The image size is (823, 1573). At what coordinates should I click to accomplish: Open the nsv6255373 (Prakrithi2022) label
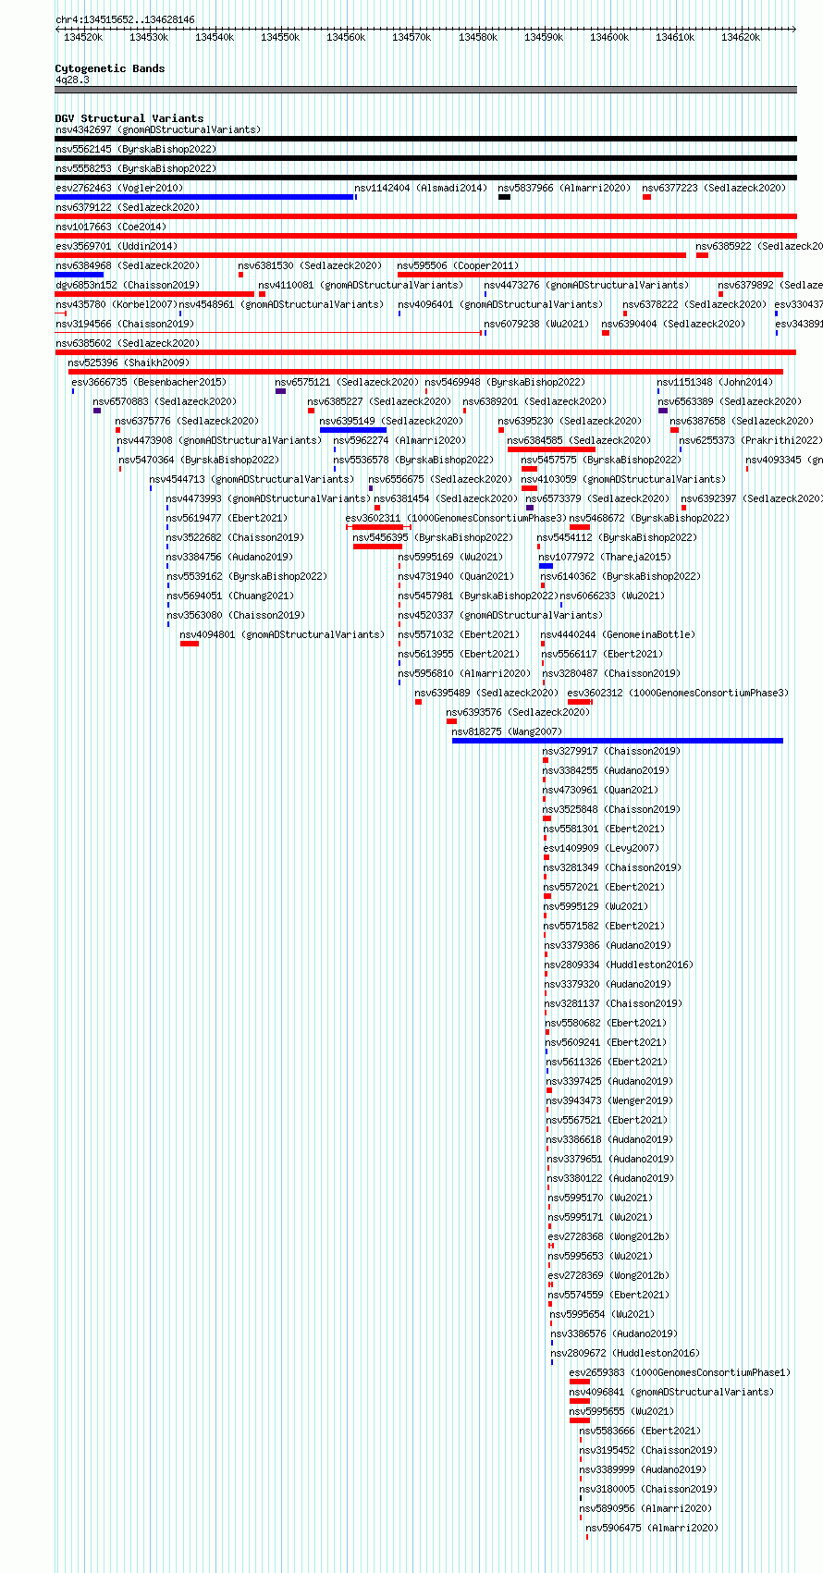[750, 440]
